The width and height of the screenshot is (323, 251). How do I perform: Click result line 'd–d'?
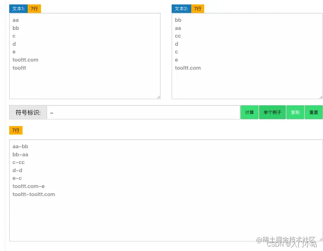[x=17, y=170]
